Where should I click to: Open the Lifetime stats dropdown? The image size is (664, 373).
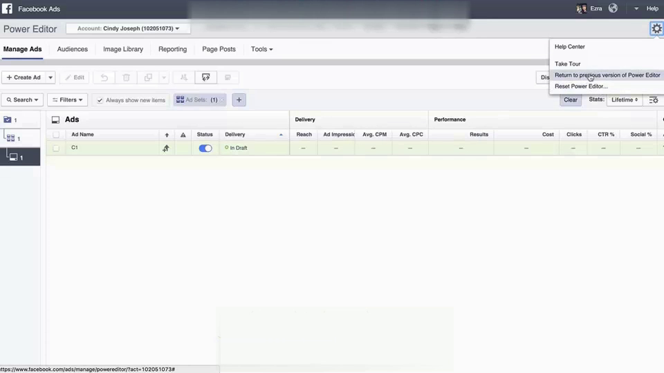(625, 99)
